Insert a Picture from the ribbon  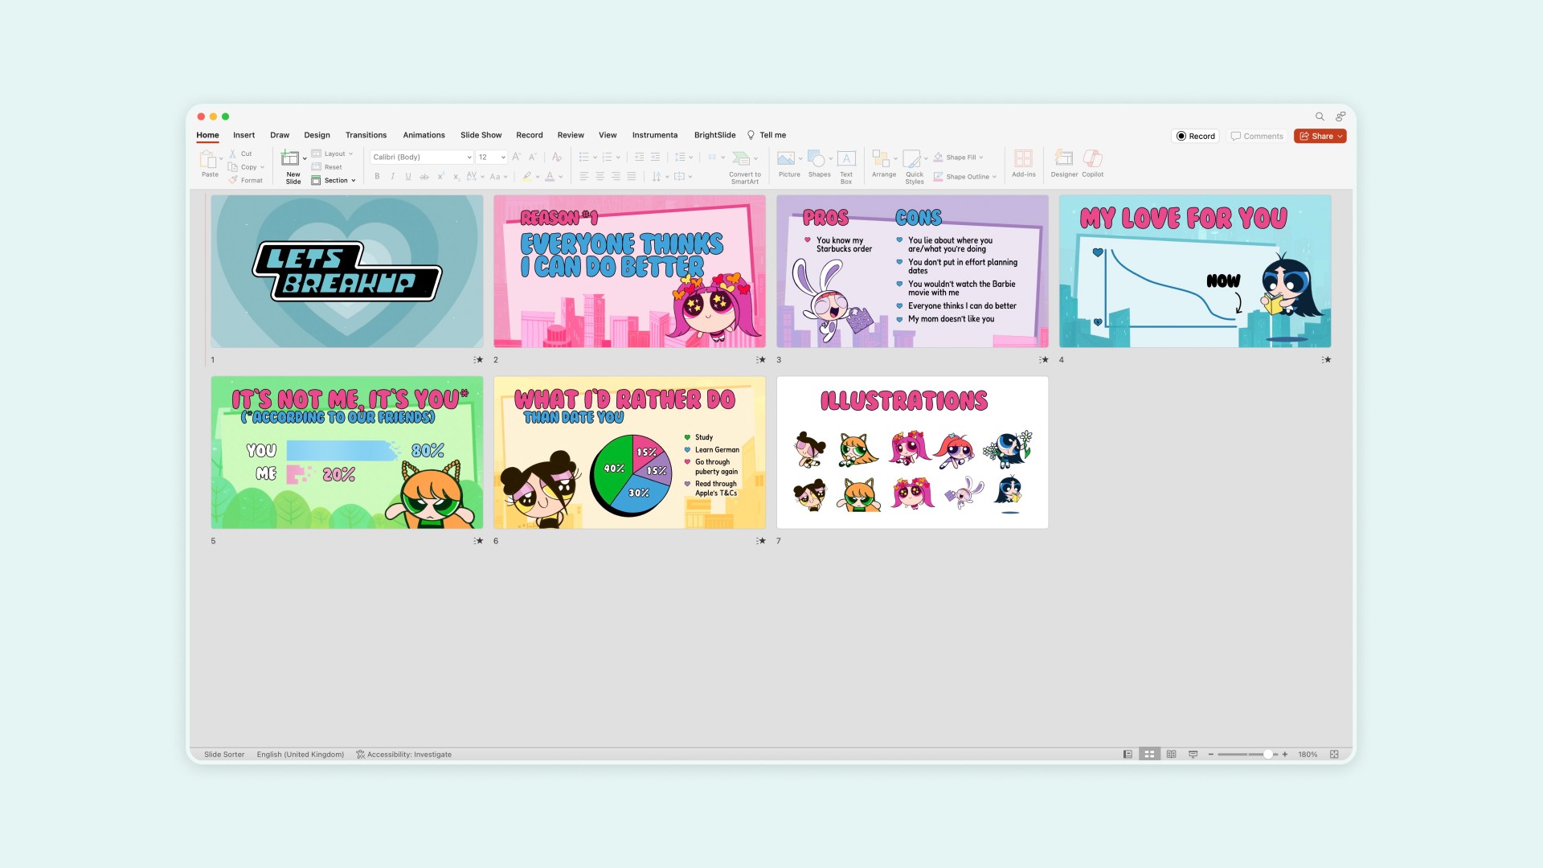788,158
